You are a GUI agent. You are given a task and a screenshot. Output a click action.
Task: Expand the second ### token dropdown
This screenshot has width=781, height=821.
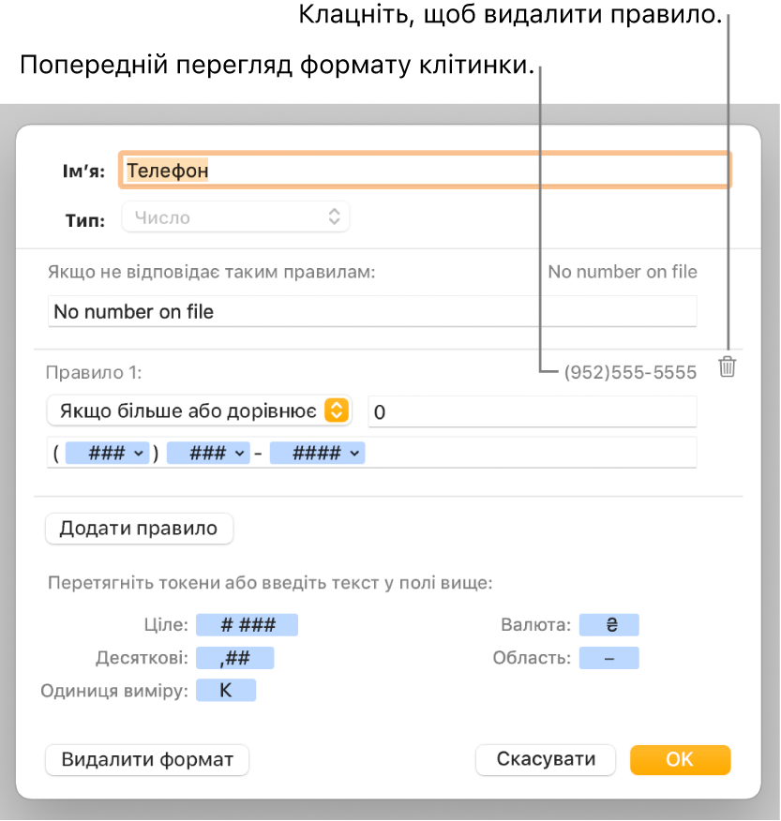pyautogui.click(x=208, y=453)
